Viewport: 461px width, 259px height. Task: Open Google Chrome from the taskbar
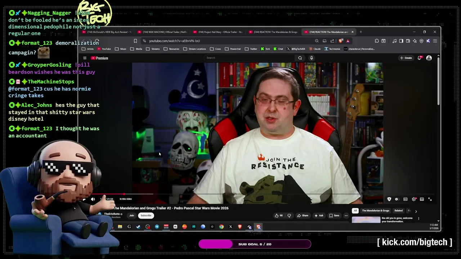[221, 227]
